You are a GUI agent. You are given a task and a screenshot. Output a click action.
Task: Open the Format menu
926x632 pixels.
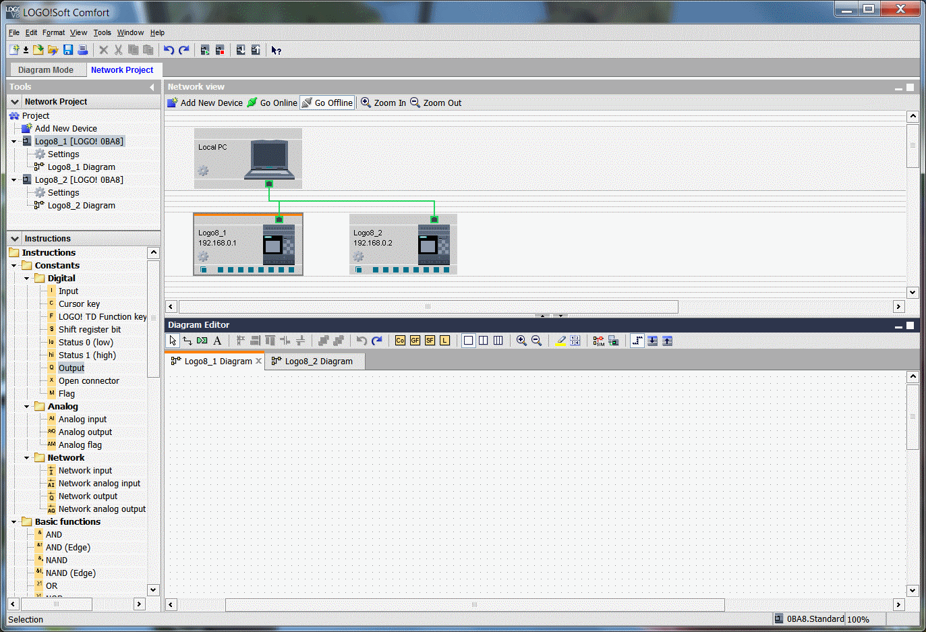[x=54, y=32]
